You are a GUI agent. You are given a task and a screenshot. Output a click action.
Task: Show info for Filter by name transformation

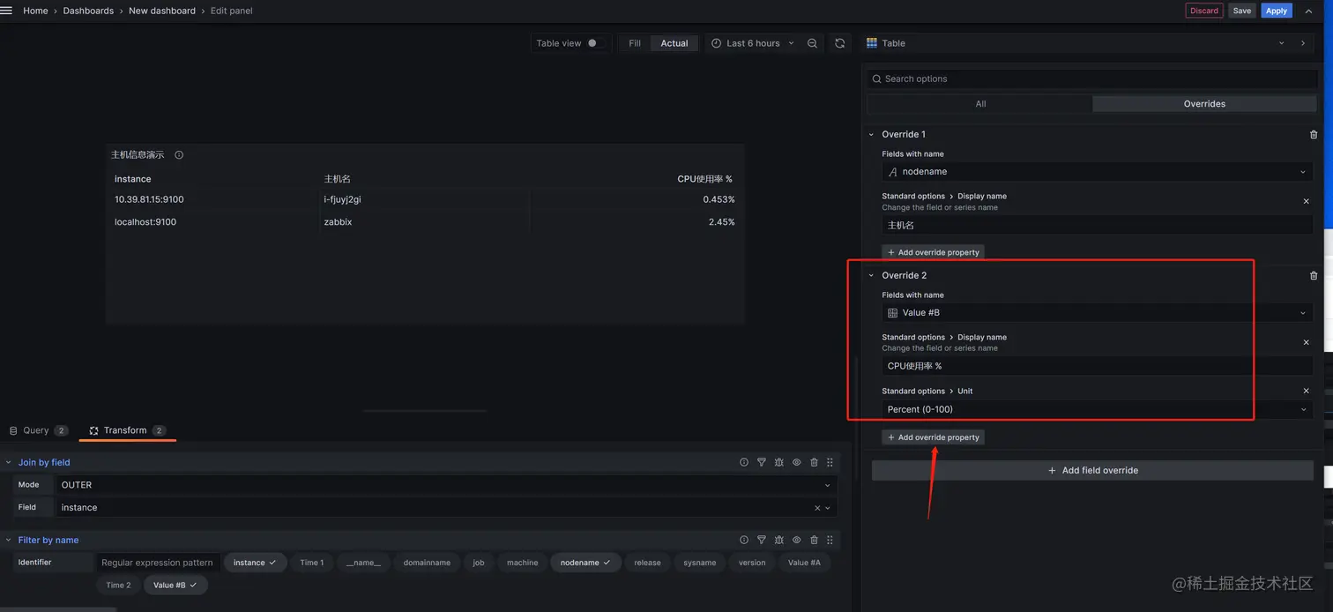(744, 540)
